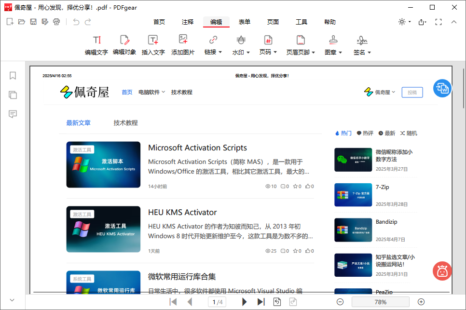Go to first page
Image resolution: width=466 pixels, height=310 pixels.
(173, 302)
